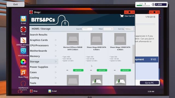Open the Shop desktop icon

click(x=23, y=30)
